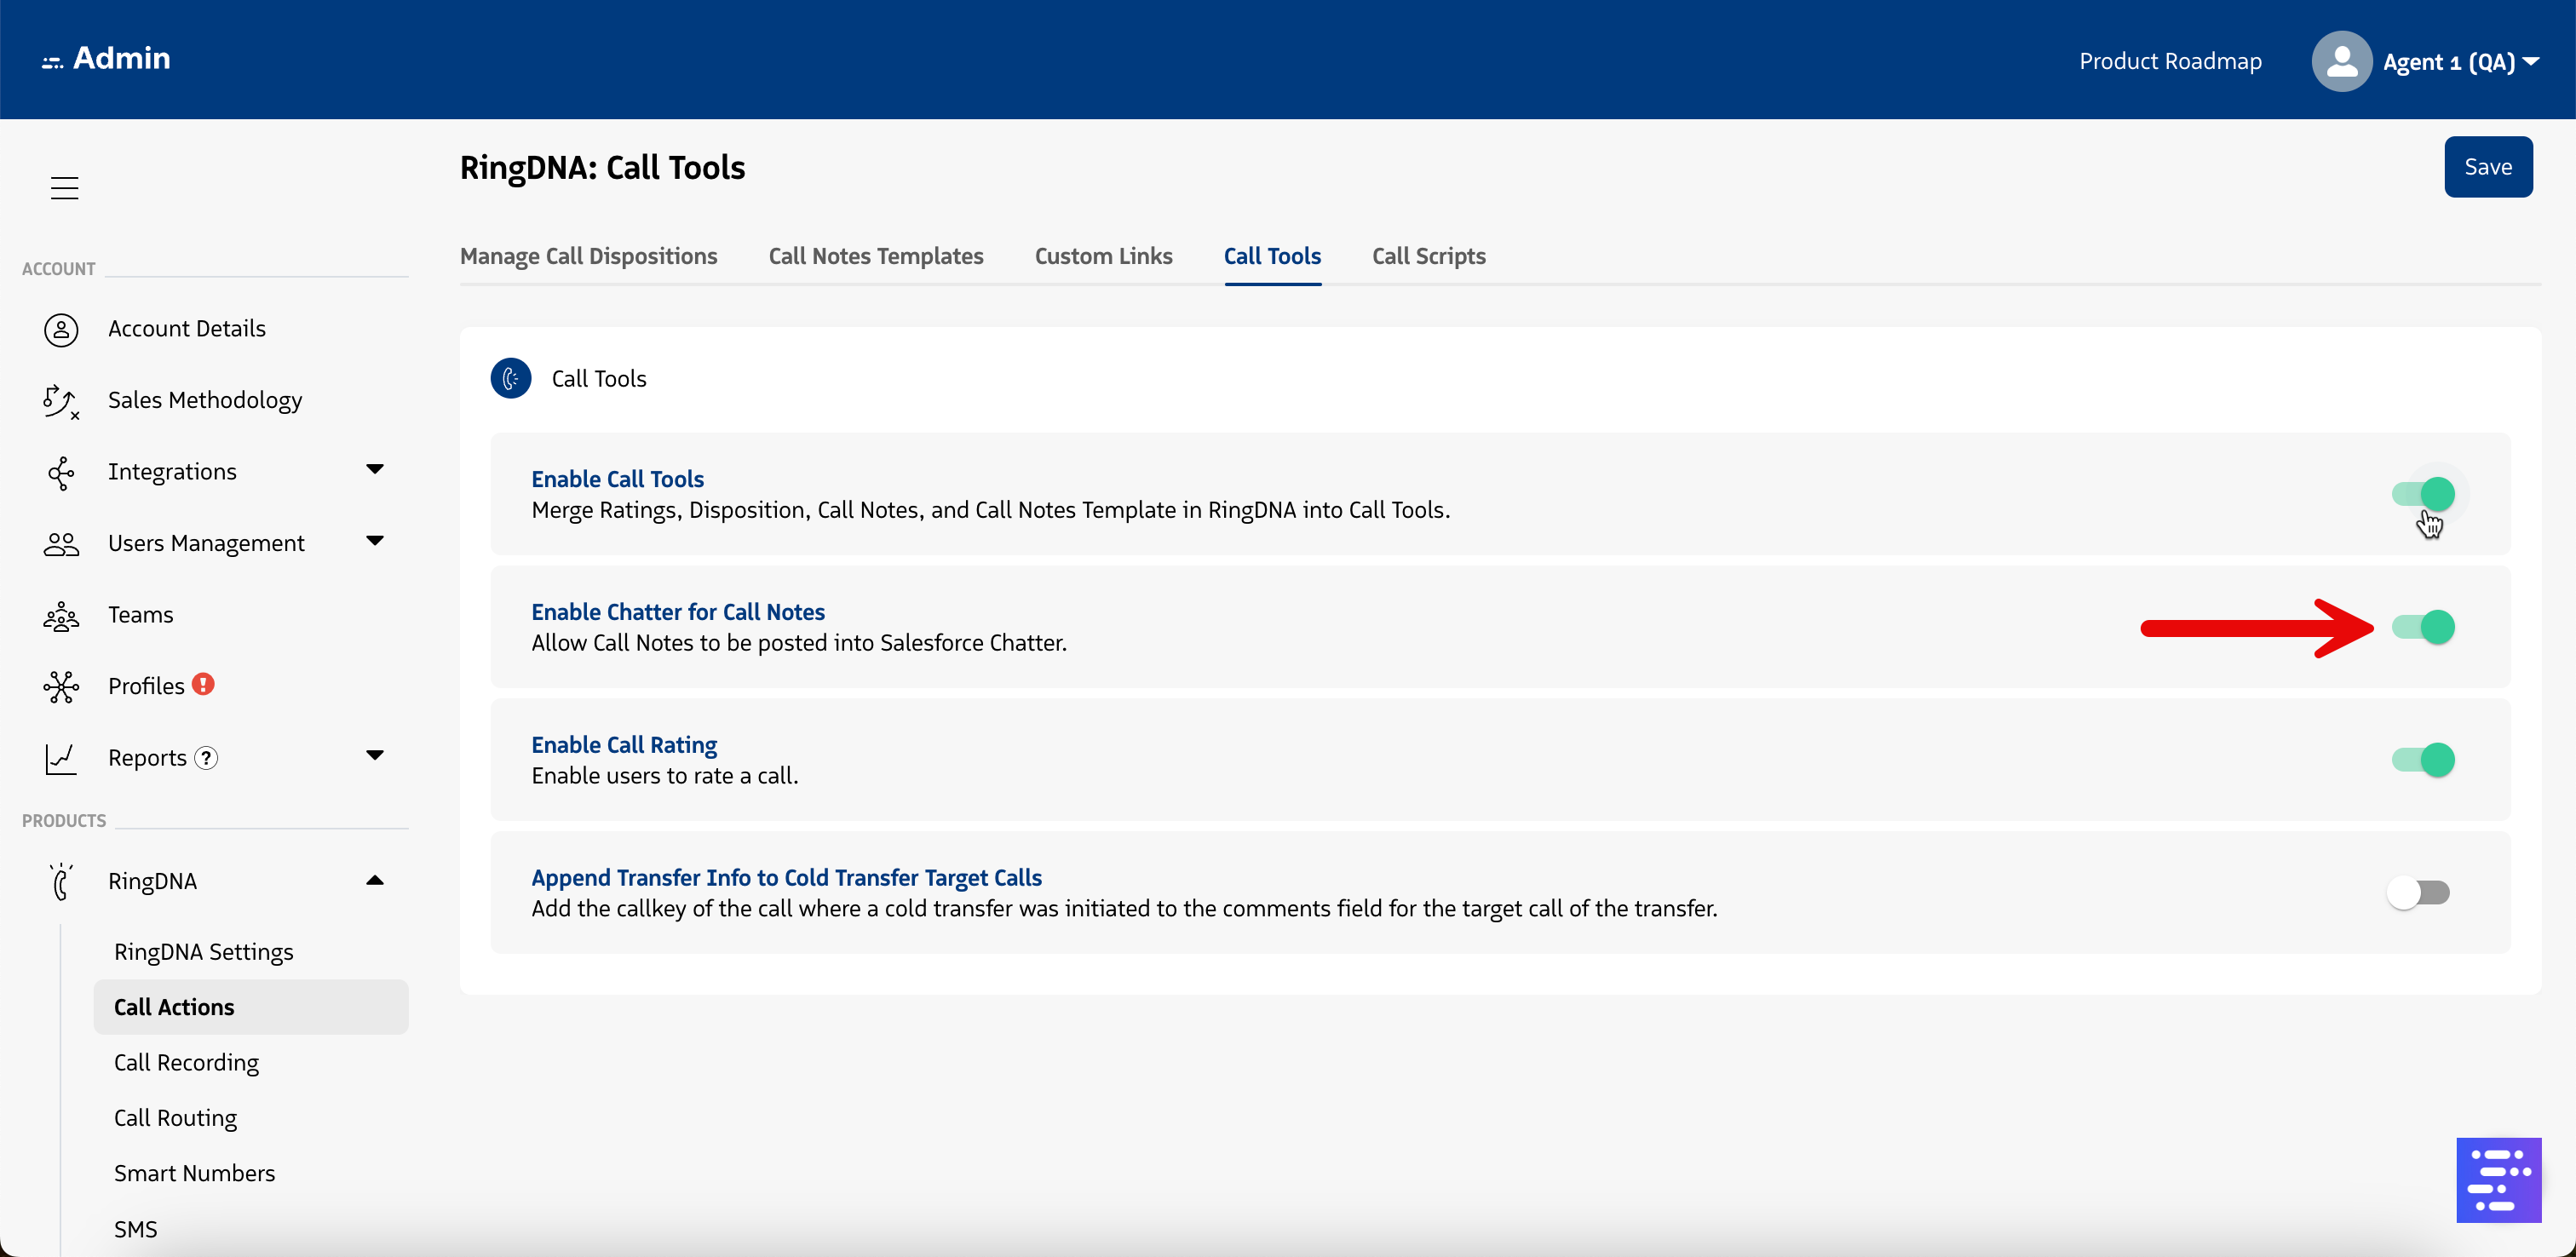Open Manage Call Dispositions tab
Screen dimensions: 2576x1257
[x=588, y=256]
